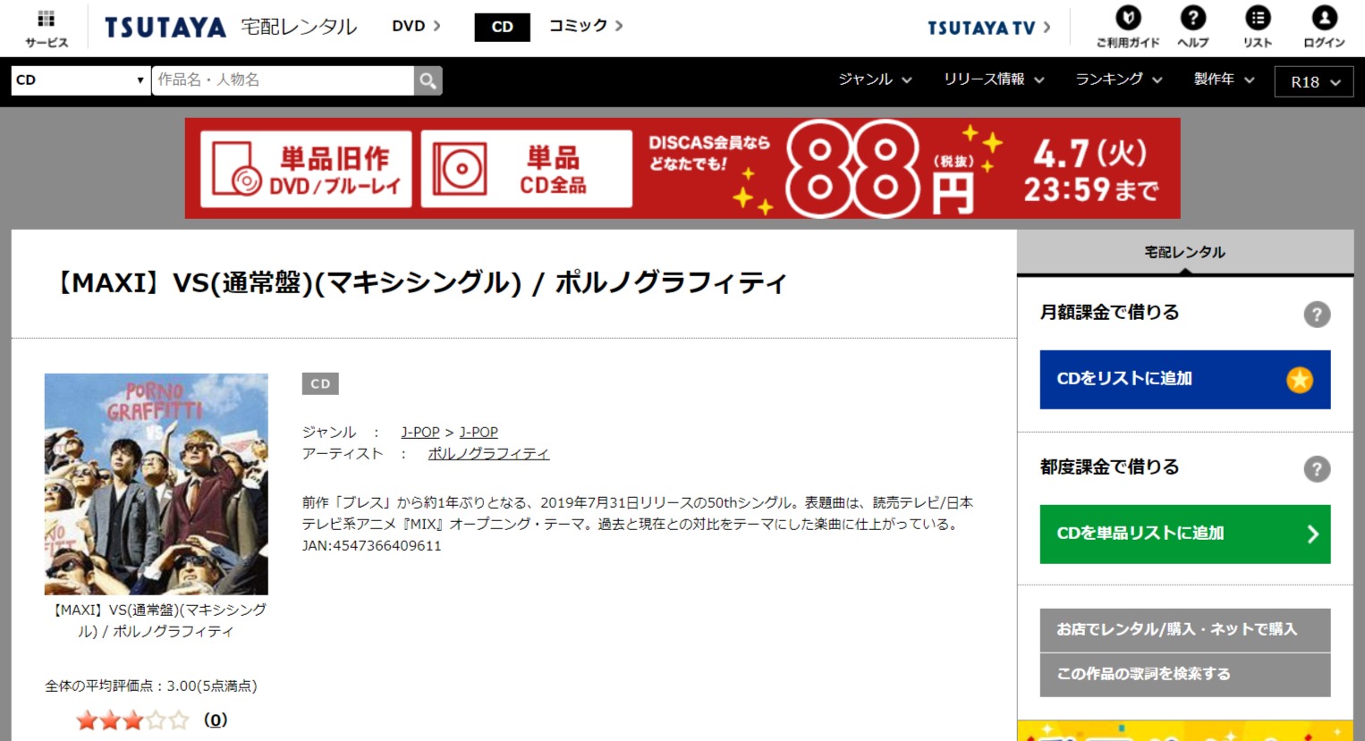The height and width of the screenshot is (741, 1365).
Task: Click the magnifier search button
Action: point(428,80)
